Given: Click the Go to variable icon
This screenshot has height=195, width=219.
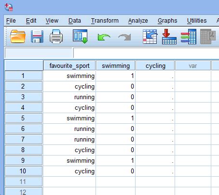Looking at the screenshot, I should pos(169,37).
